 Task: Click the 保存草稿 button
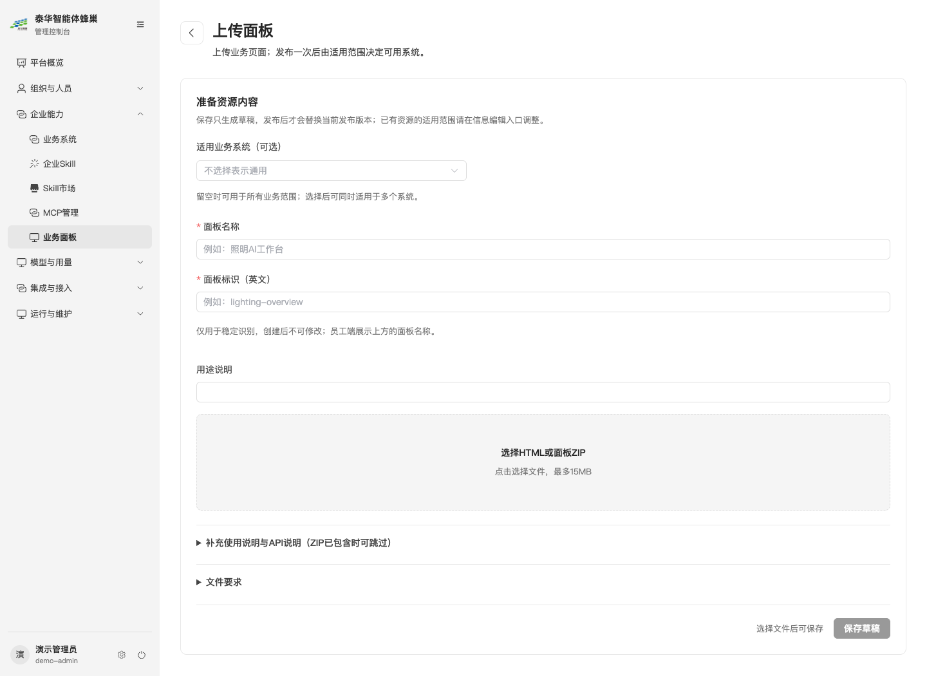(862, 628)
